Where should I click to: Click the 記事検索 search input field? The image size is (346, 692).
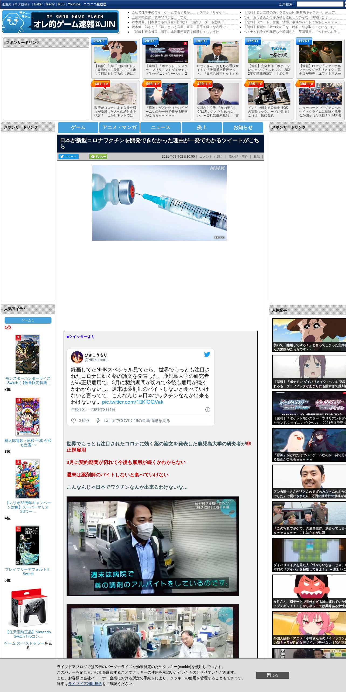pos(320,4)
